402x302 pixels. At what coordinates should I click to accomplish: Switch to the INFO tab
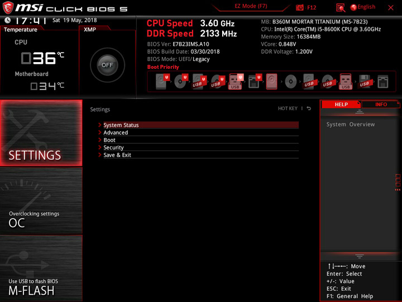coord(381,104)
